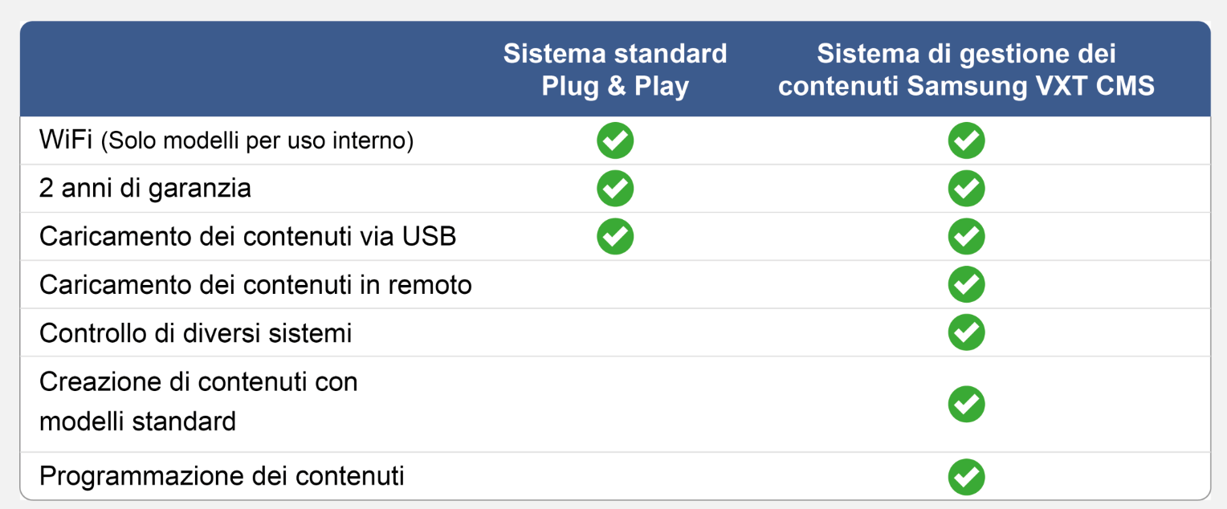This screenshot has width=1227, height=509.
Task: Click 2 anni di garanzia checkmark for VXT CMS
Action: coord(966,189)
